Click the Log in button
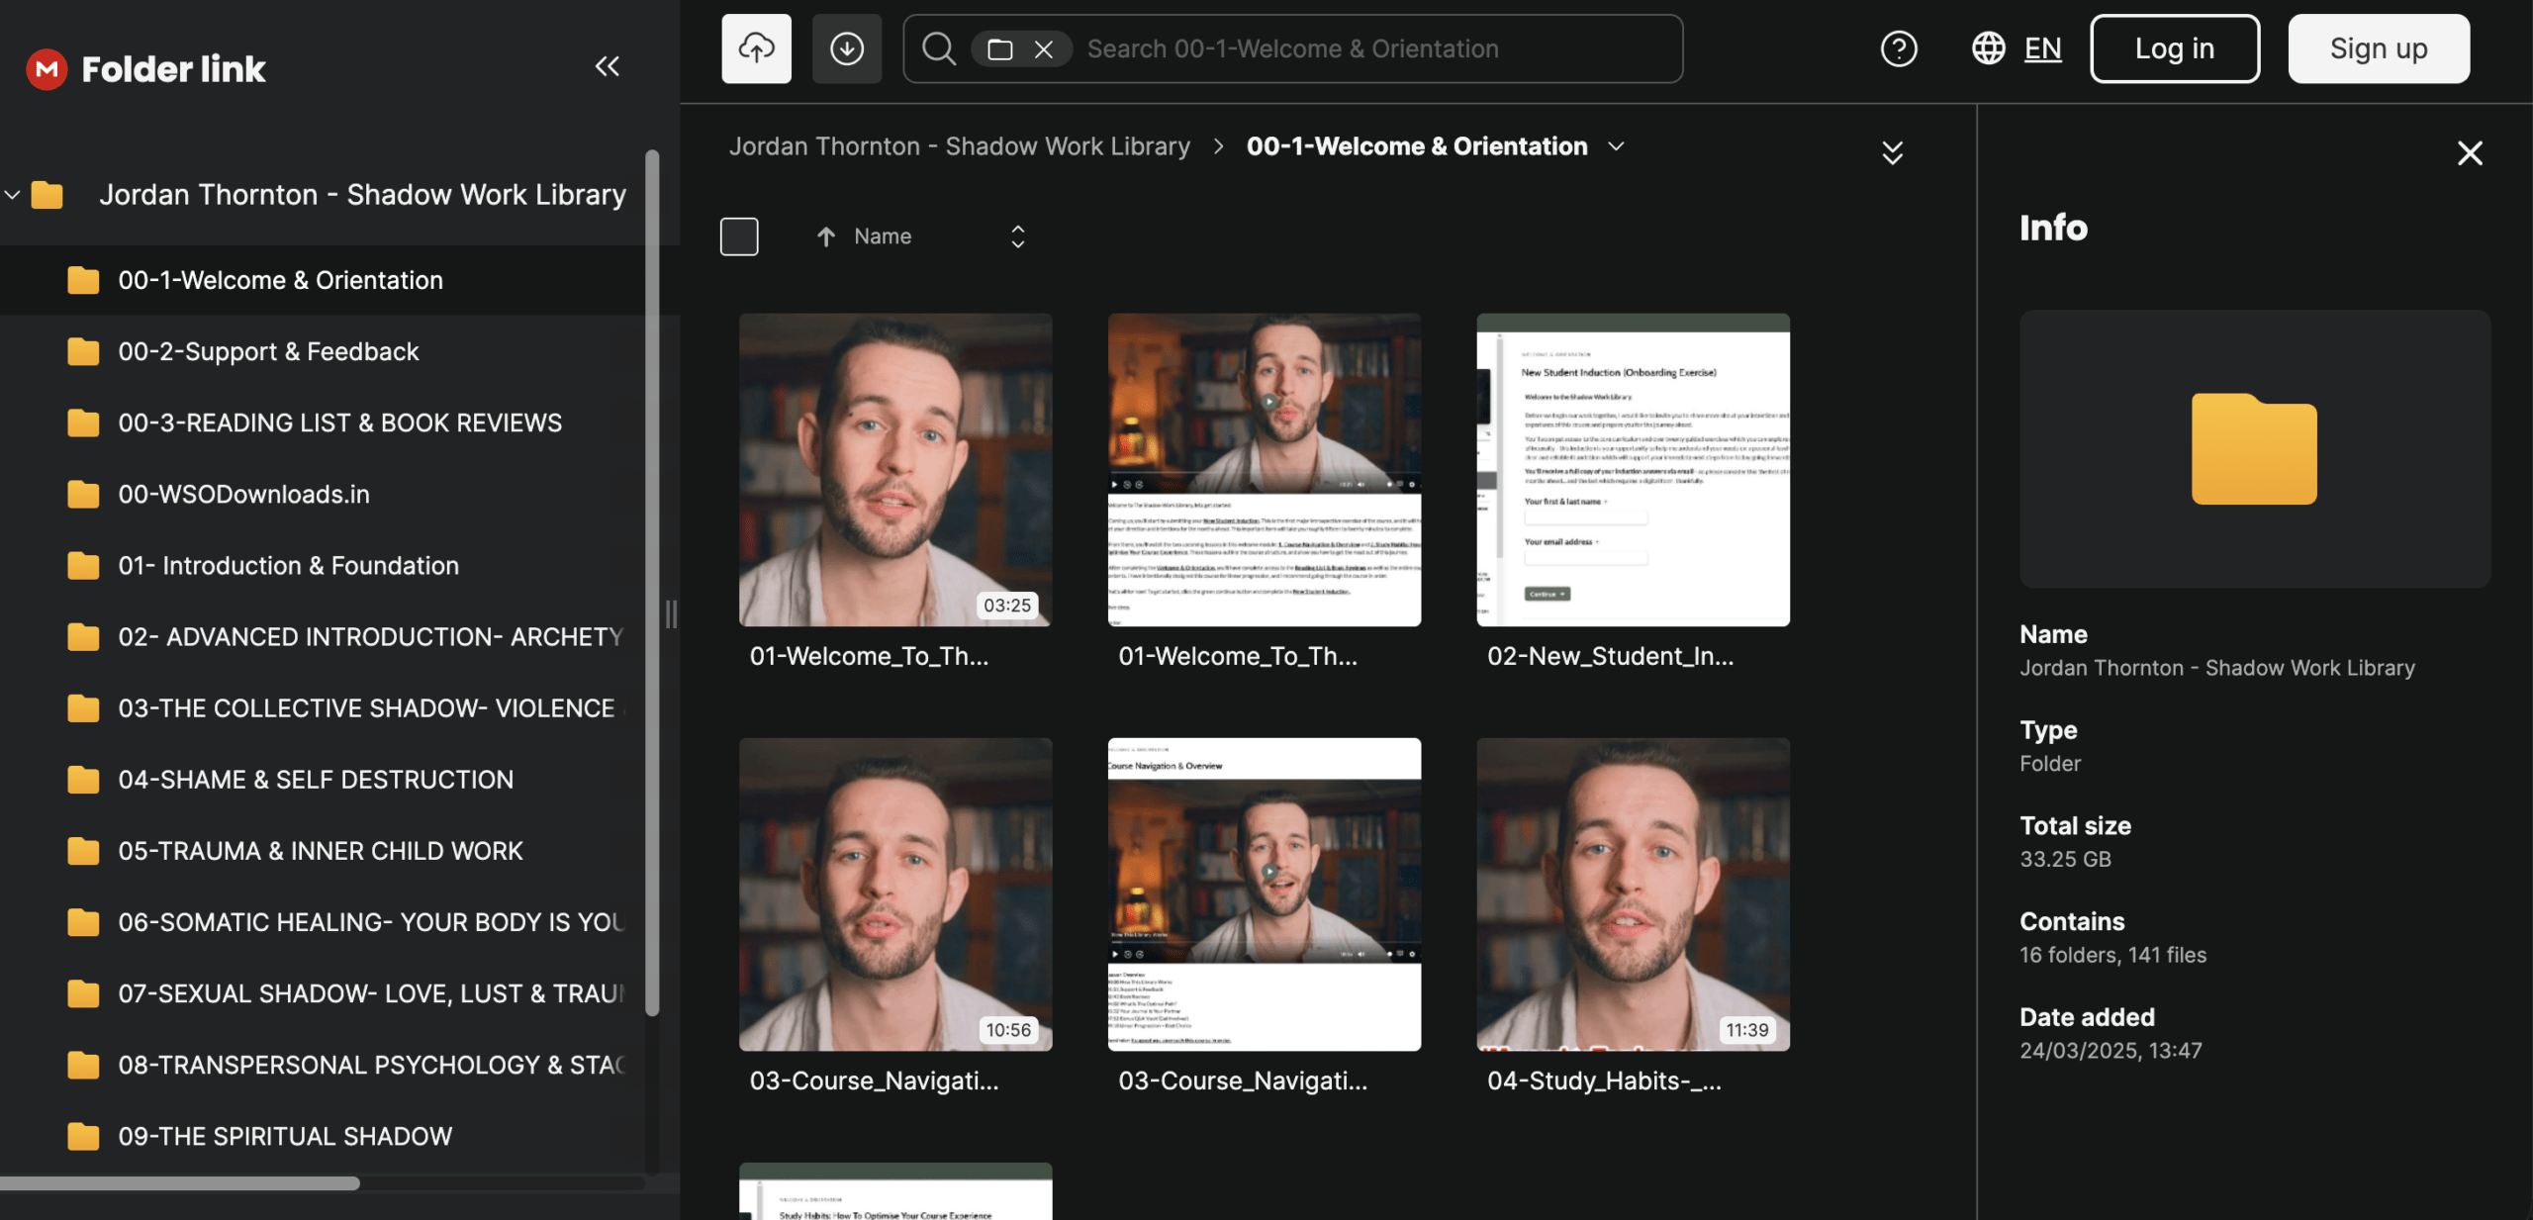Screen dimensions: 2533x1220 [x=2174, y=48]
